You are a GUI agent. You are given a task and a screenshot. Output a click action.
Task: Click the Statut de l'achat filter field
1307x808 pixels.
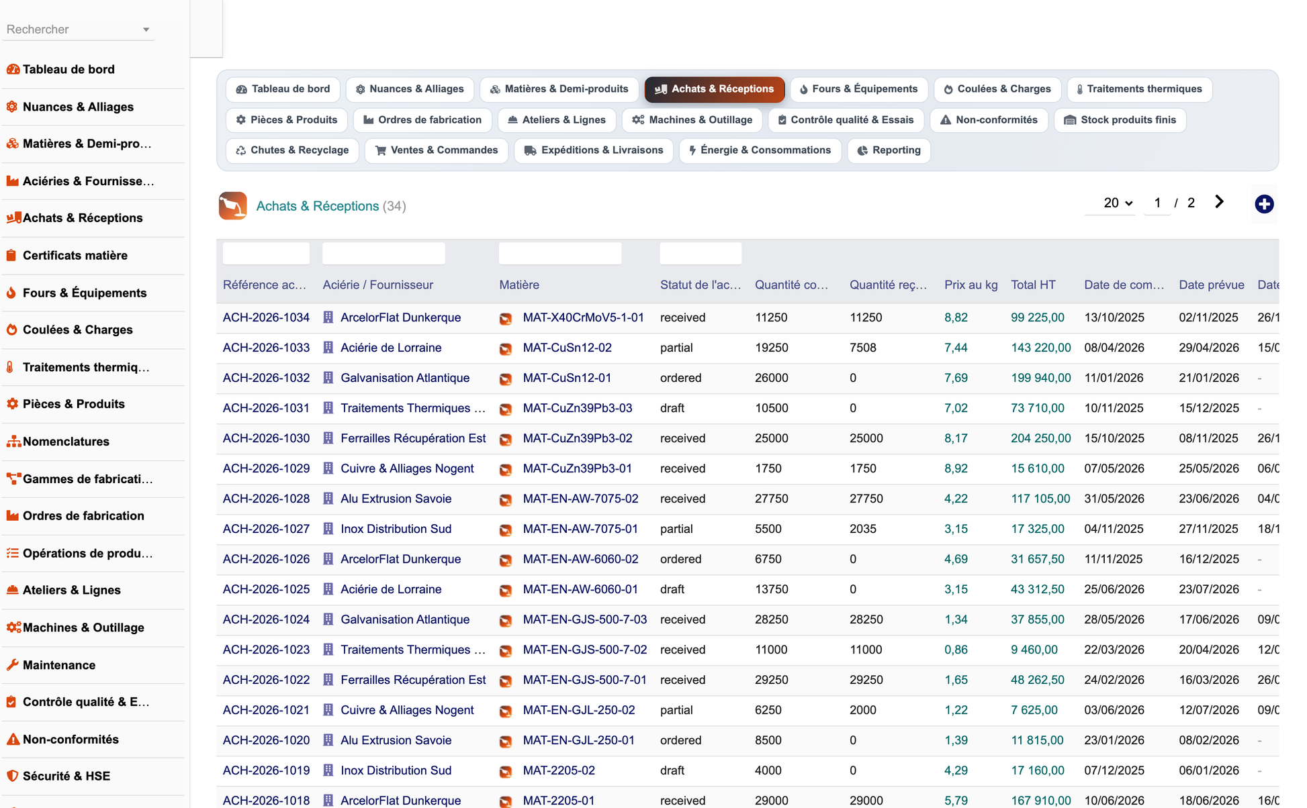tap(701, 254)
